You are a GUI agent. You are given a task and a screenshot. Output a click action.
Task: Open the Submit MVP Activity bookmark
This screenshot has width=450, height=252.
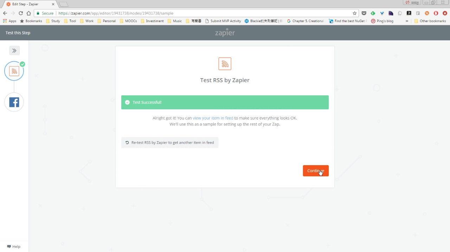[x=223, y=21]
